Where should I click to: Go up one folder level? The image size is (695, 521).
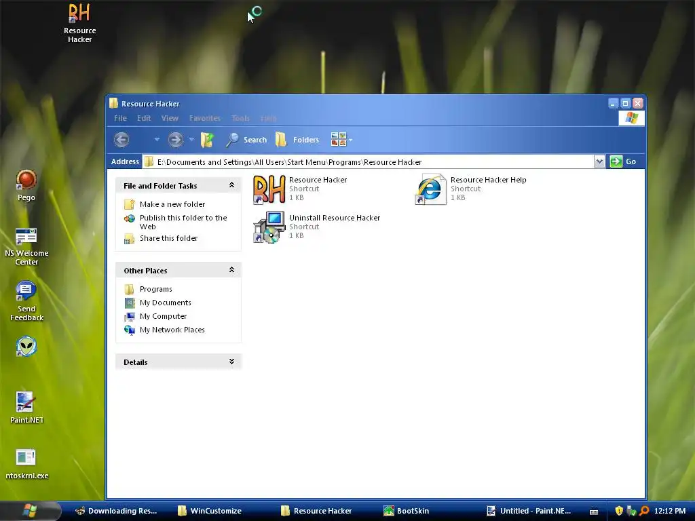(208, 140)
